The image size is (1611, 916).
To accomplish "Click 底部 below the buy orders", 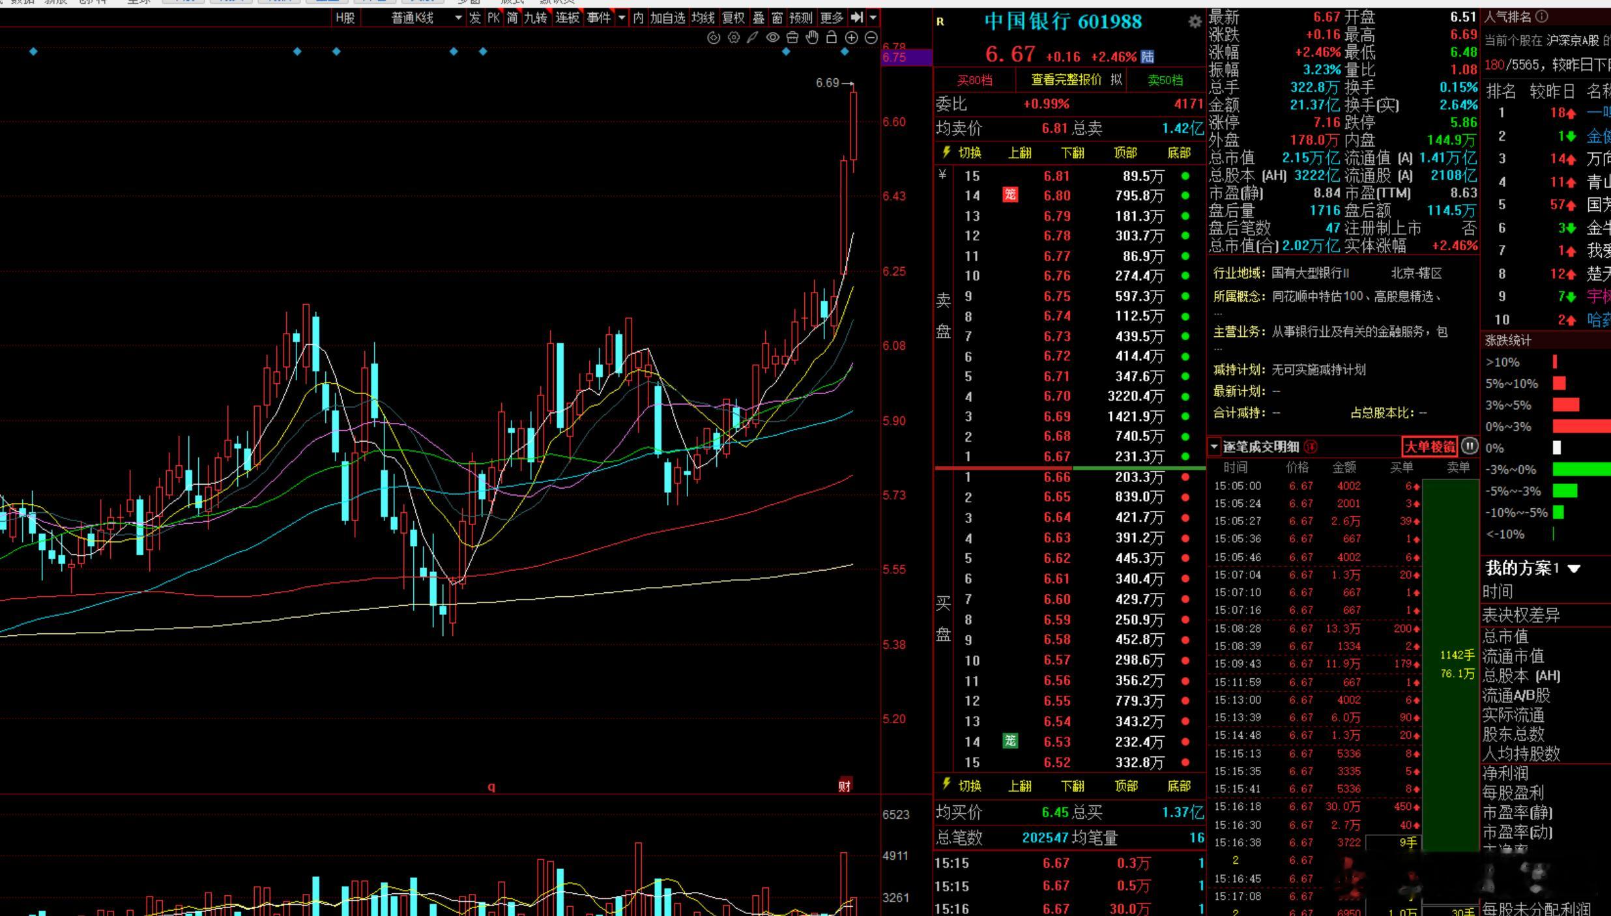I will [1178, 786].
